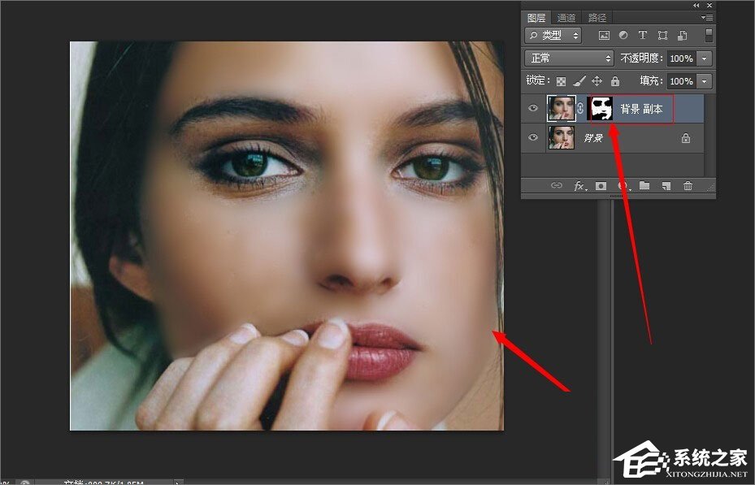The image size is (755, 485).
Task: Add a layer mask button
Action: (x=601, y=186)
